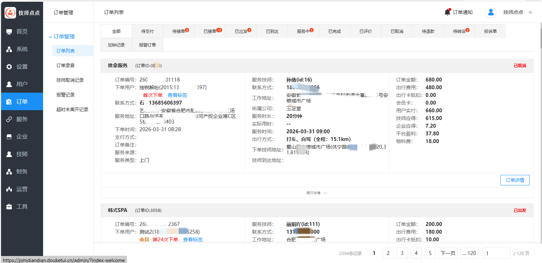The width and height of the screenshot is (542, 263).
Task: Open the account dropdown arrow at top right
Action: pos(530,13)
